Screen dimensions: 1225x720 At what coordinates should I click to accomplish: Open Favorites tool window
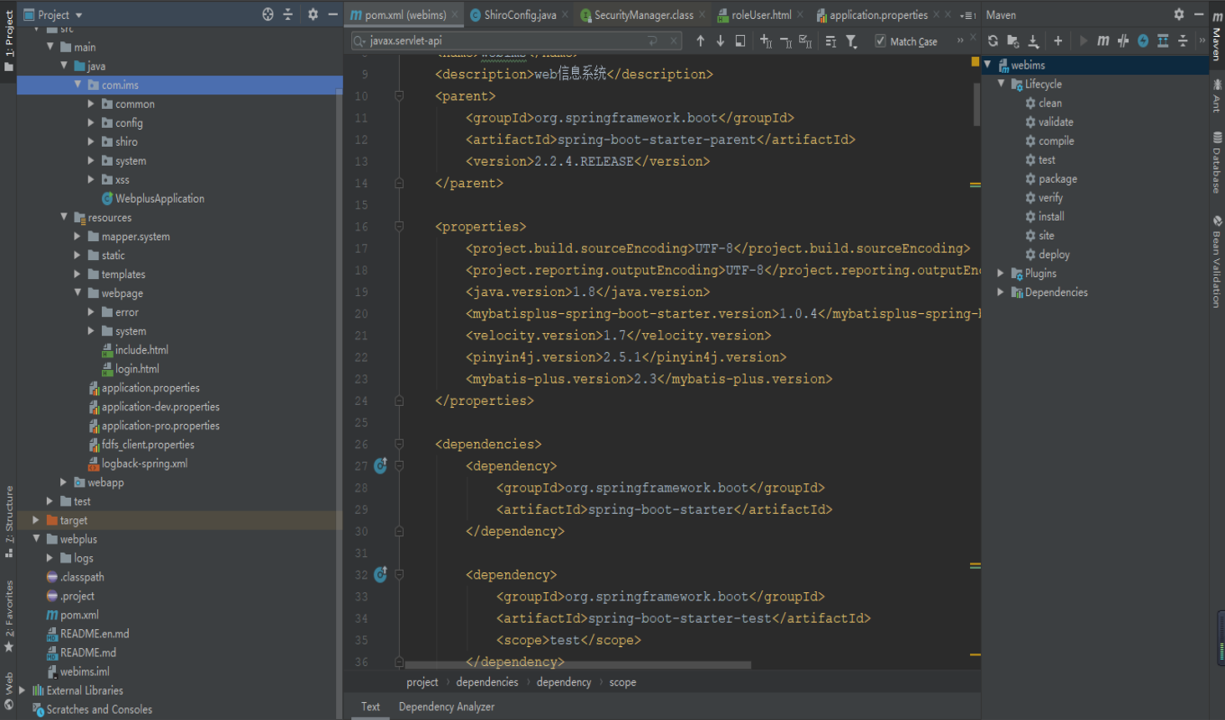(9, 616)
